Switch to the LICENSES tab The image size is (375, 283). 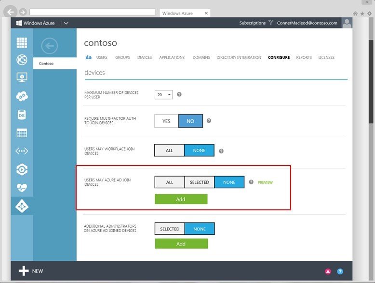[326, 57]
